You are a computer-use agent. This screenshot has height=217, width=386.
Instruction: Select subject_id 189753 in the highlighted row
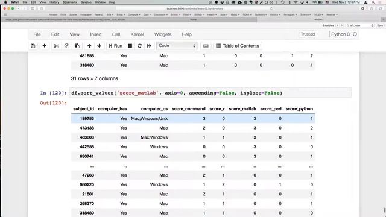[x=87, y=118]
